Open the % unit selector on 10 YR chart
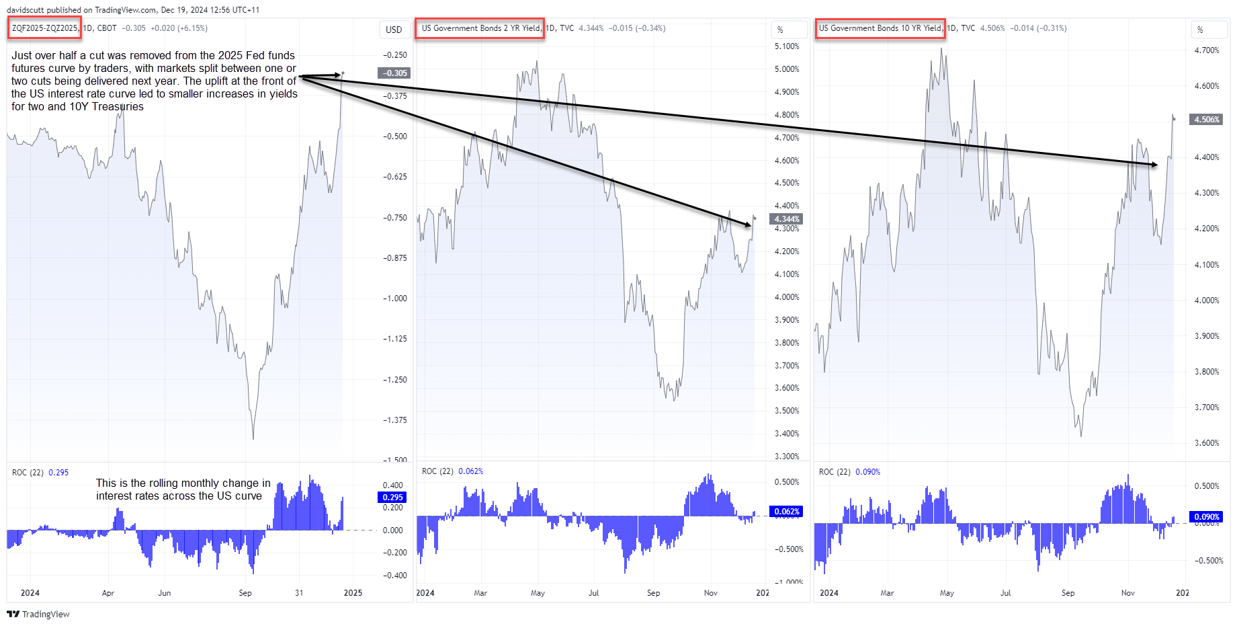Screen dimensions: 1237x626 pyautogui.click(x=1208, y=30)
